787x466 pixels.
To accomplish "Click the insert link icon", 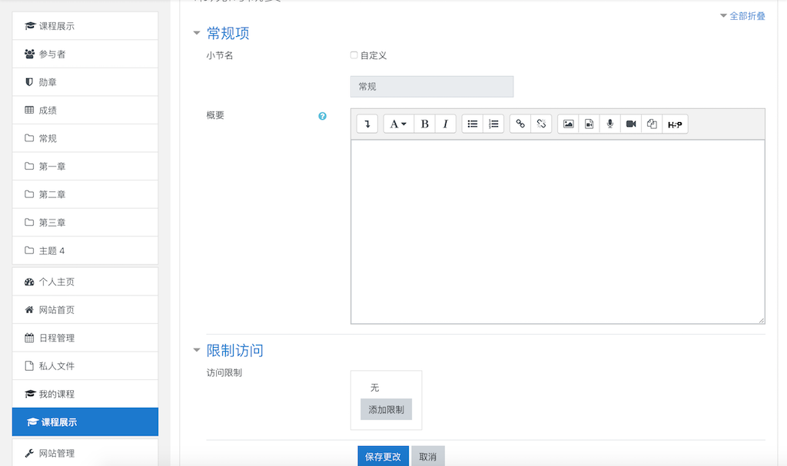I will pyautogui.click(x=520, y=124).
